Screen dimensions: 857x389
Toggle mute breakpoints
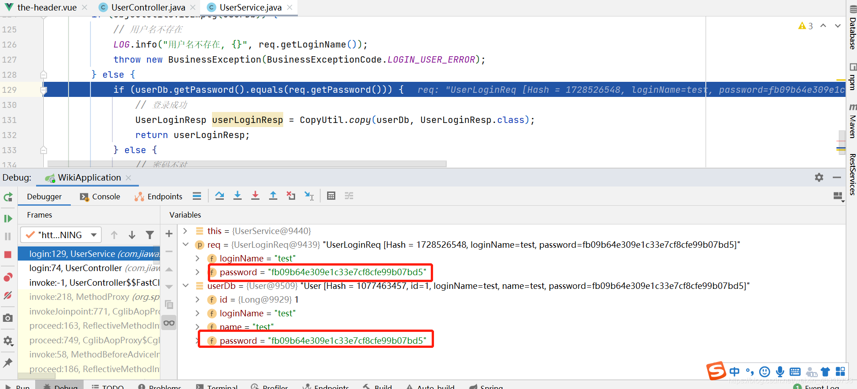[8, 295]
